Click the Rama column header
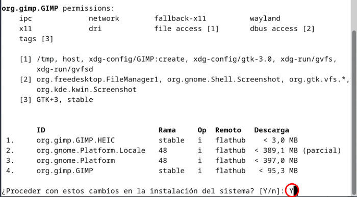The width and height of the screenshot is (357, 197). coord(167,130)
